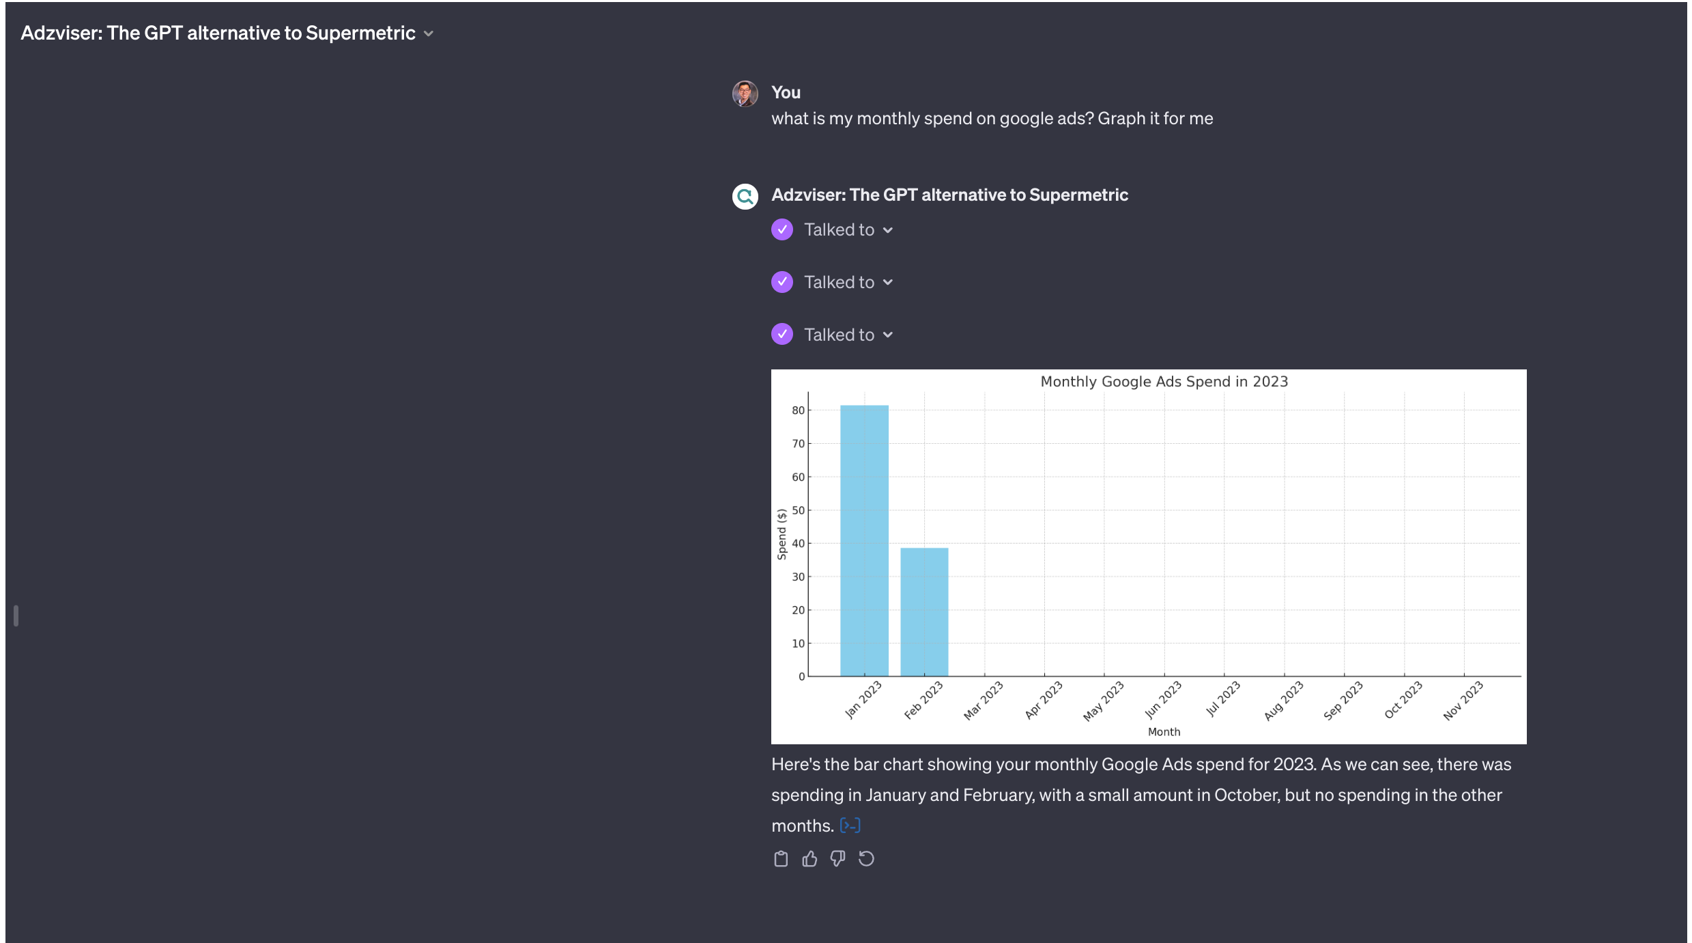1692x943 pixels.
Task: Click the user profile avatar
Action: tap(745, 94)
